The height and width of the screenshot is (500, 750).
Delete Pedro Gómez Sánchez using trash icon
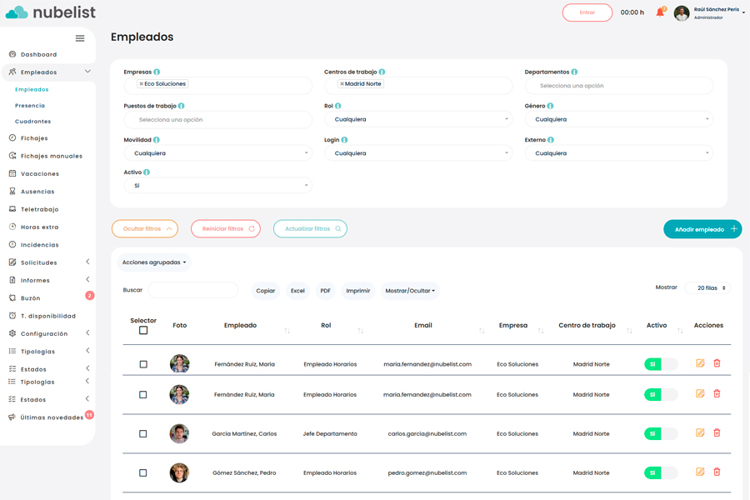pyautogui.click(x=717, y=472)
